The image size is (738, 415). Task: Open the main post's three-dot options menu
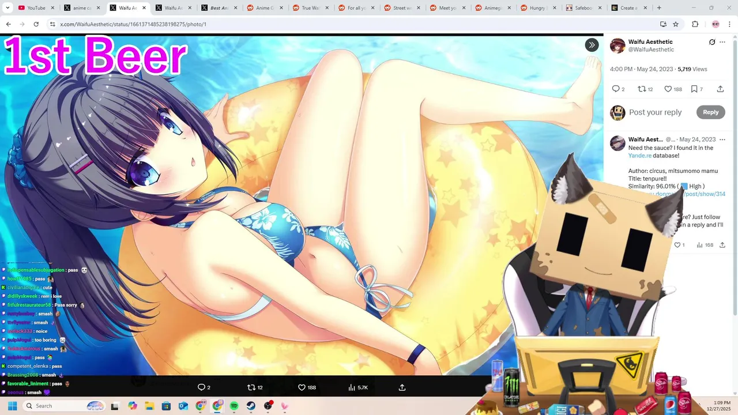[722, 42]
